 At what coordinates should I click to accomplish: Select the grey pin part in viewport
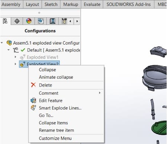[x=153, y=109]
